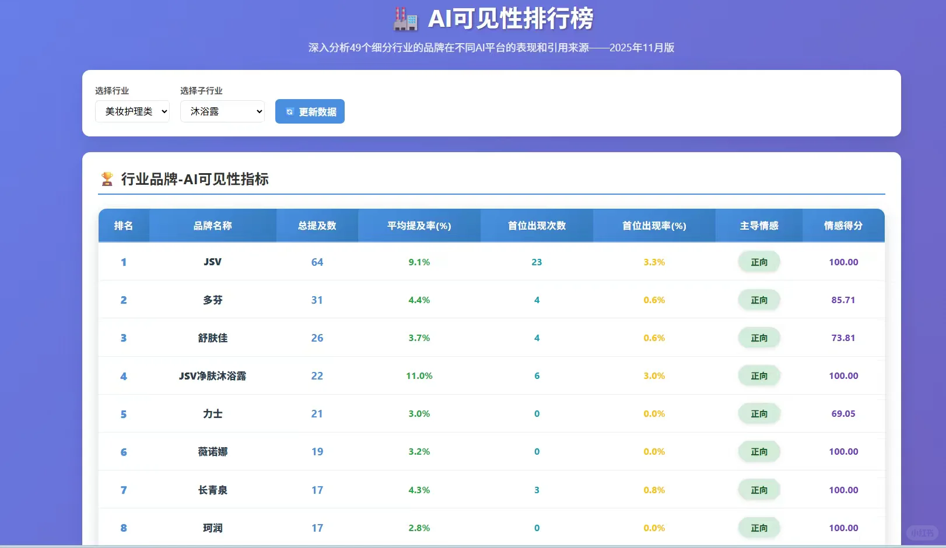Click rank number 1 in the table
The width and height of the screenshot is (946, 548).
(x=124, y=262)
